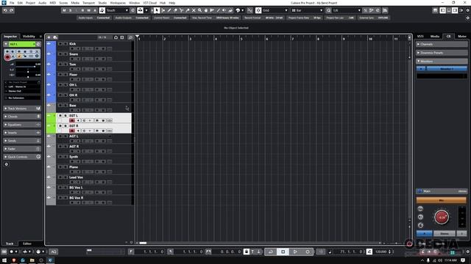Collapse the Monitors section
Screen dimensions: 471x264
tap(442, 61)
